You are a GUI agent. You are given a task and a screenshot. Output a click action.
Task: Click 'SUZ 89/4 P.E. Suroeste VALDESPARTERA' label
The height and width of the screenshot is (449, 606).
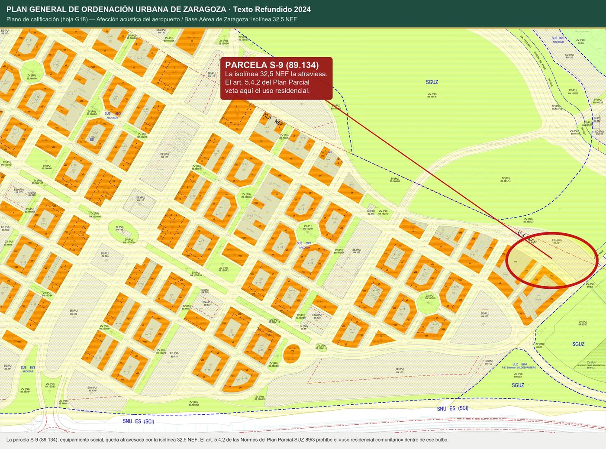(519, 366)
